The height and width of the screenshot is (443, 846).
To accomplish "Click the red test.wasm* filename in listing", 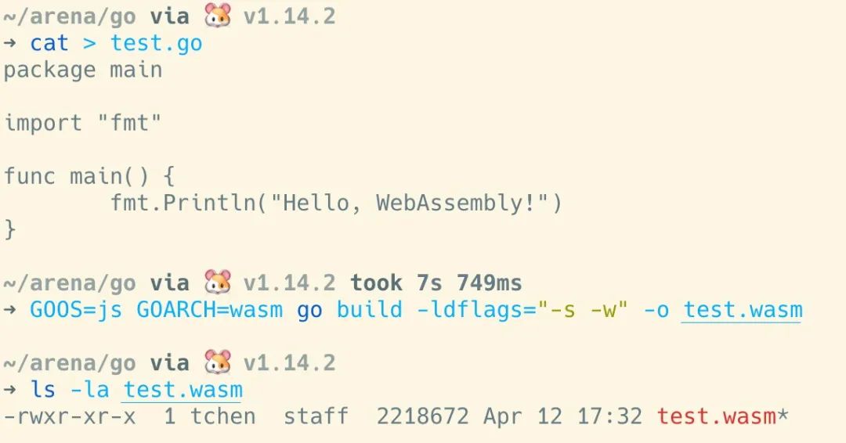I will pyautogui.click(x=723, y=416).
